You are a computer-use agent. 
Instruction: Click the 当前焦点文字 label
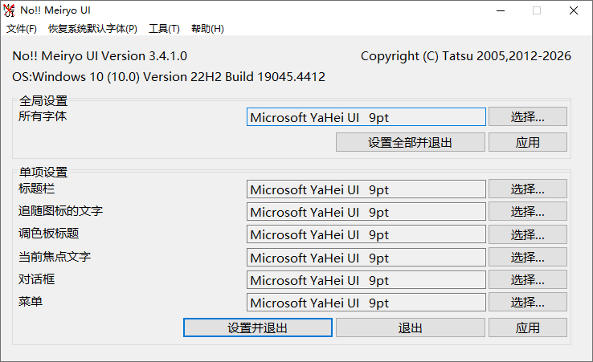click(55, 257)
